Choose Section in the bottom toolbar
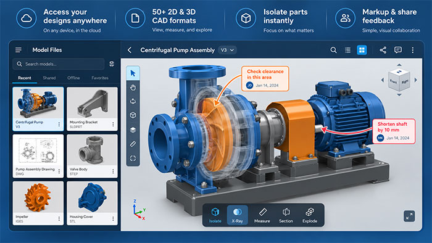This screenshot has width=432, height=243. [286, 215]
